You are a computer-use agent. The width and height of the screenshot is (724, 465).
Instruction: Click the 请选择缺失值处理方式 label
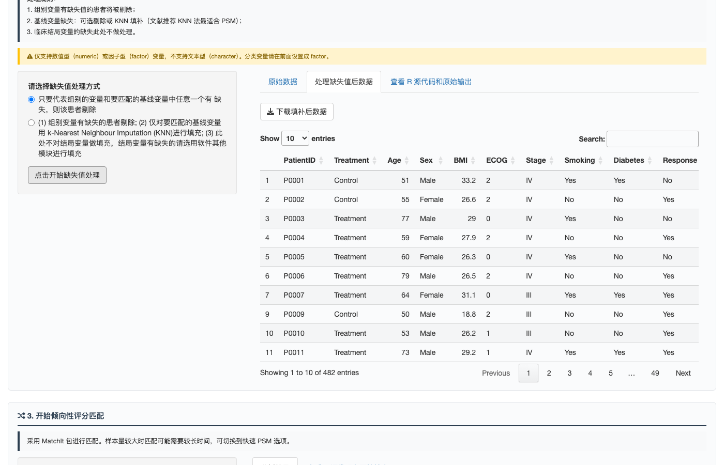click(x=64, y=86)
